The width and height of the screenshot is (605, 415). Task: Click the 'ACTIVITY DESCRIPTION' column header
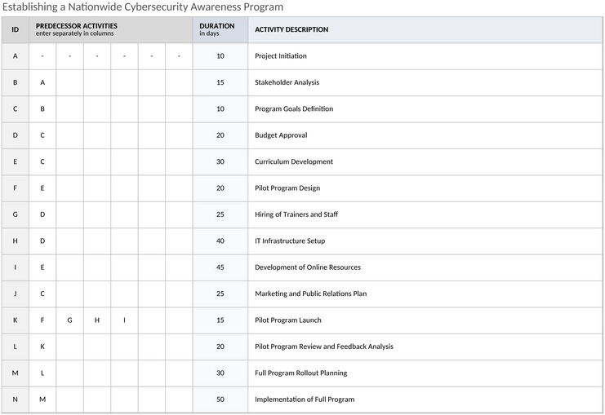point(425,29)
